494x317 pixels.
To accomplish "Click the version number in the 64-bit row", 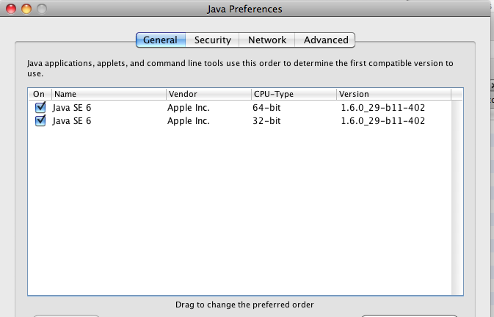I will coord(382,108).
